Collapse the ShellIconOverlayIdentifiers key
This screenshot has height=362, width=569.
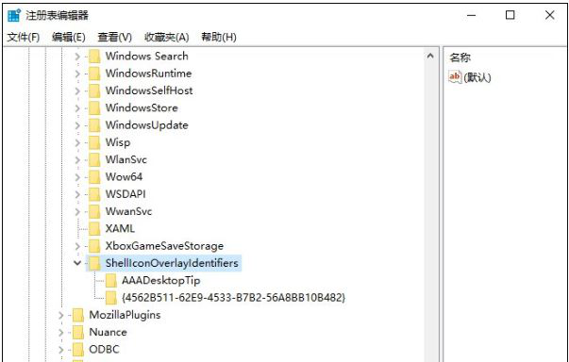(77, 263)
